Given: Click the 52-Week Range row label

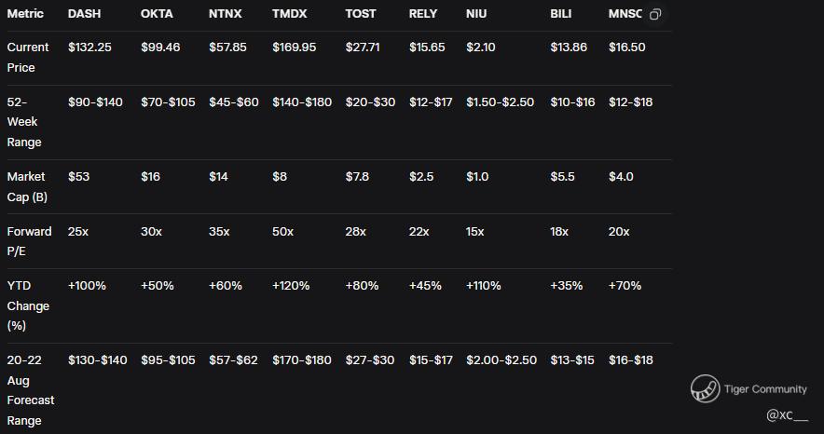Looking at the screenshot, I should click(x=24, y=122).
